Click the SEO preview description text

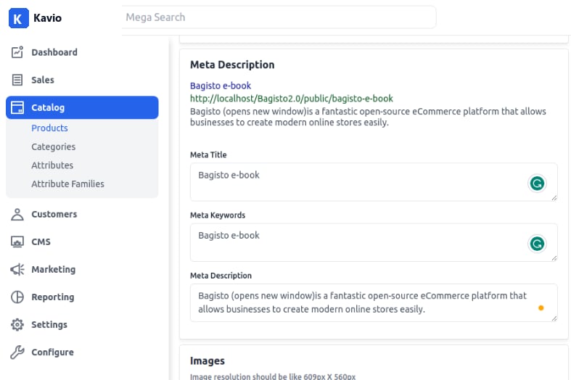[x=368, y=117]
